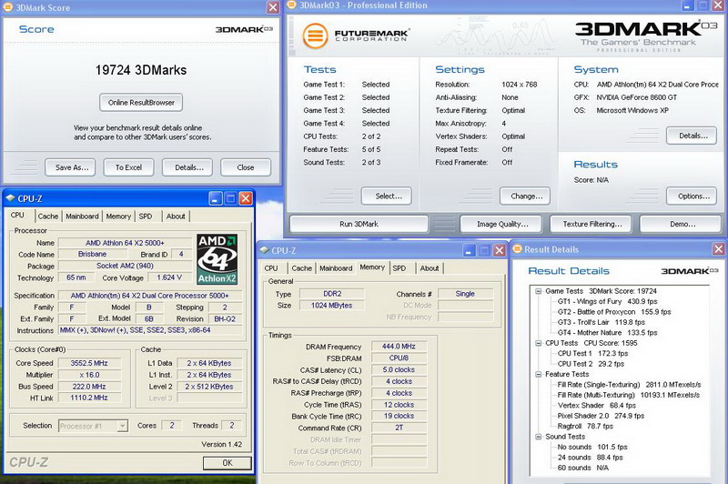Screen dimensions: 728x484
Task: Click the Bus Speed 222.0 MHz value
Action: pos(89,387)
